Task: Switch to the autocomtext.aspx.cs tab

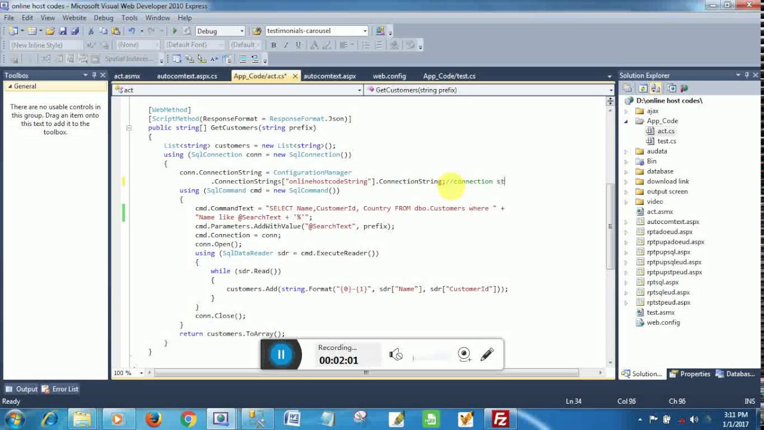Action: (x=187, y=76)
